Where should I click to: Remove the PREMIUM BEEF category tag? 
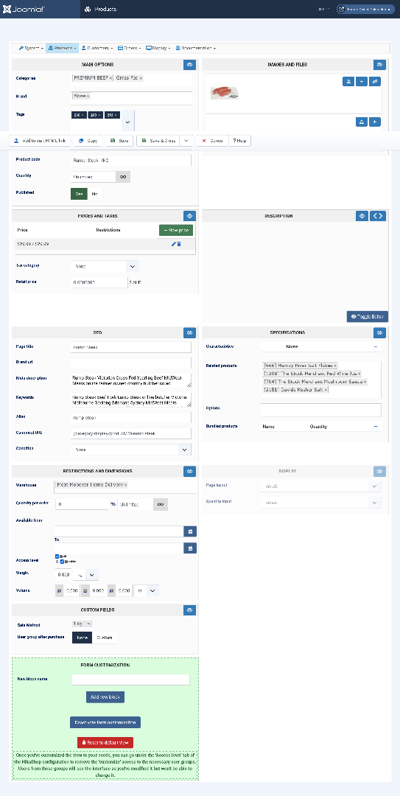coord(111,78)
